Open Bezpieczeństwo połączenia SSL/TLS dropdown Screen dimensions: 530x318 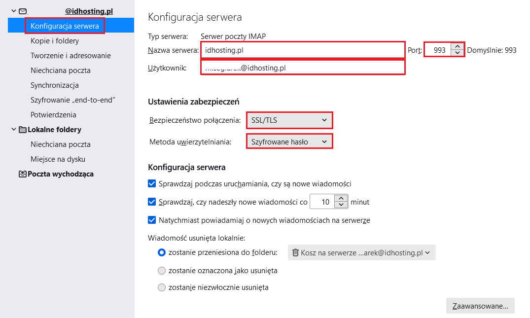point(289,120)
